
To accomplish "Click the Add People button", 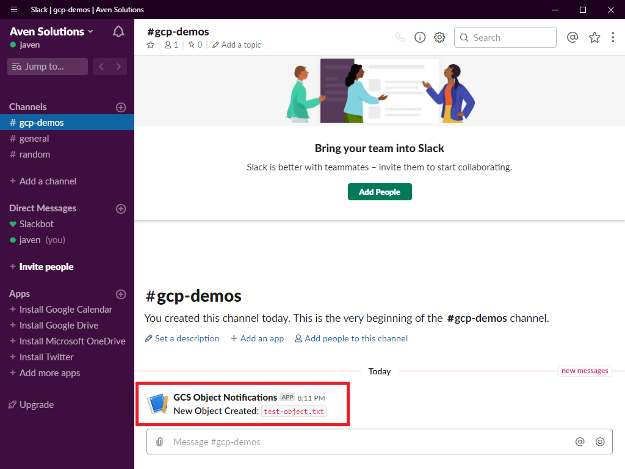I will pos(380,192).
